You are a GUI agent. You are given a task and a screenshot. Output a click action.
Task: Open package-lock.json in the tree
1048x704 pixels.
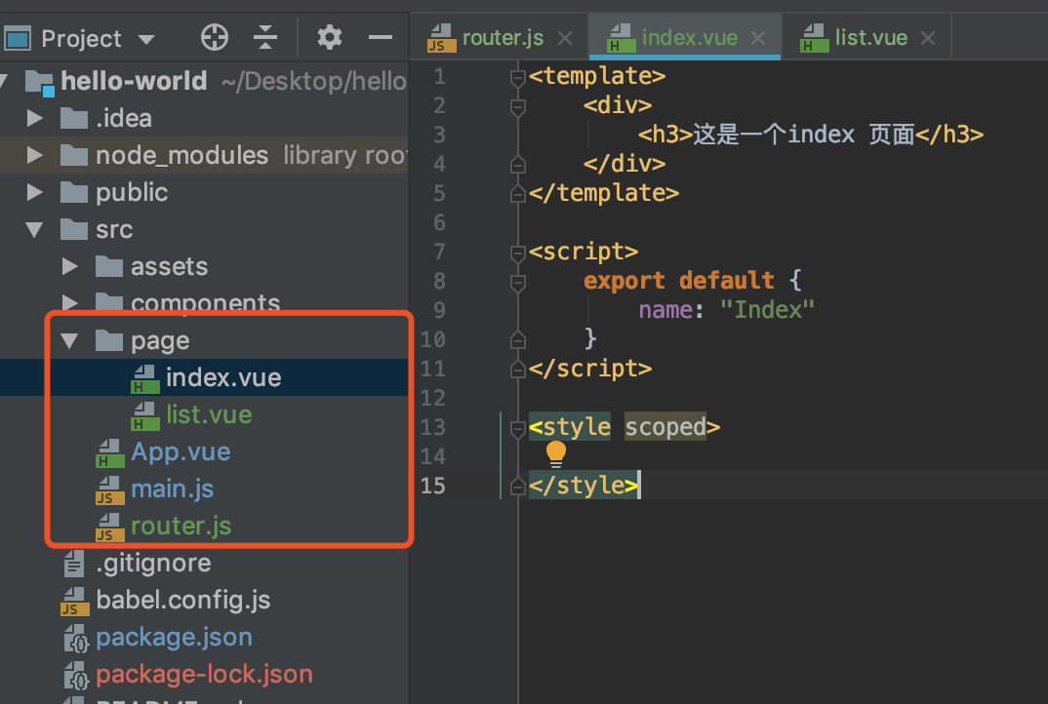(x=205, y=675)
